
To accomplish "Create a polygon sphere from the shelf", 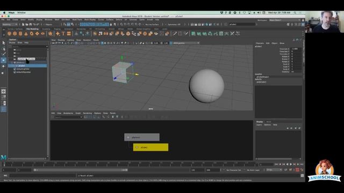I will coord(9,34).
